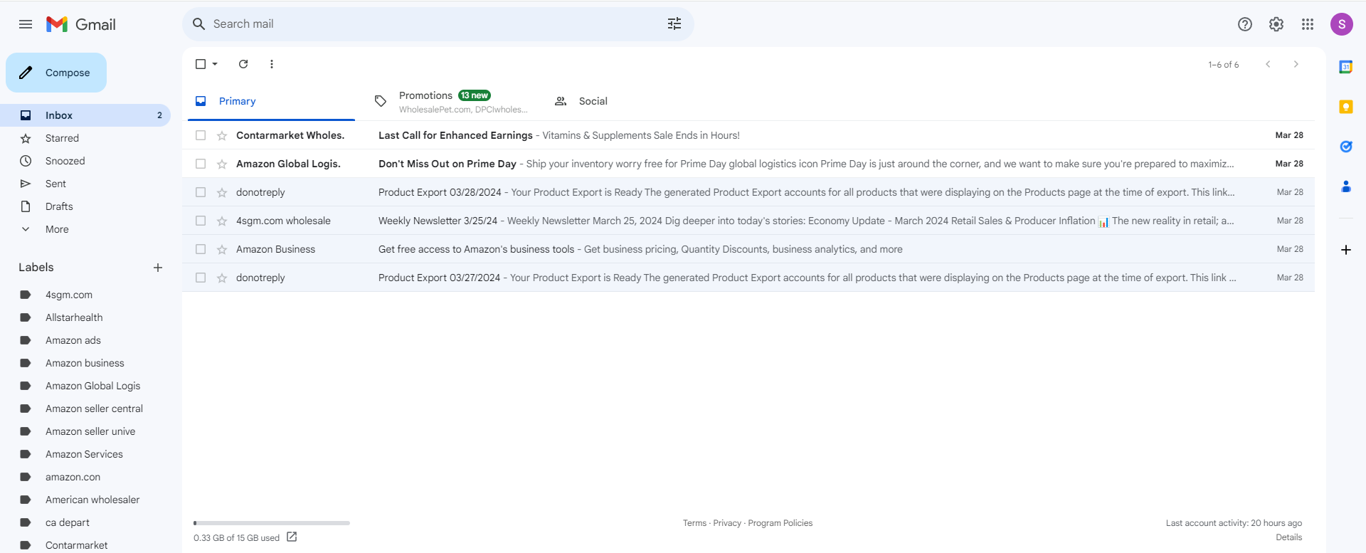1366x553 pixels.
Task: Open the select dropdown arrow
Action: pyautogui.click(x=215, y=64)
